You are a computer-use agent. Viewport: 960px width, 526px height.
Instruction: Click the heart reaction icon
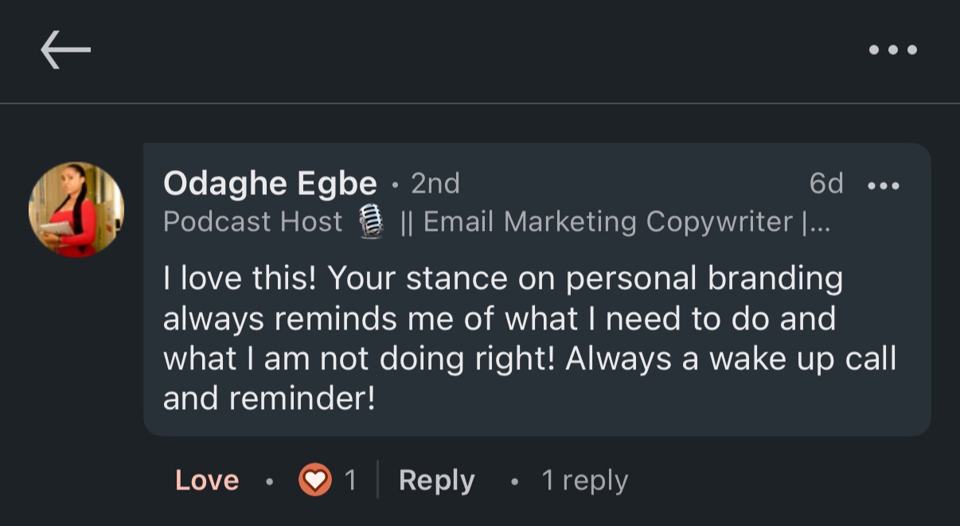(314, 480)
